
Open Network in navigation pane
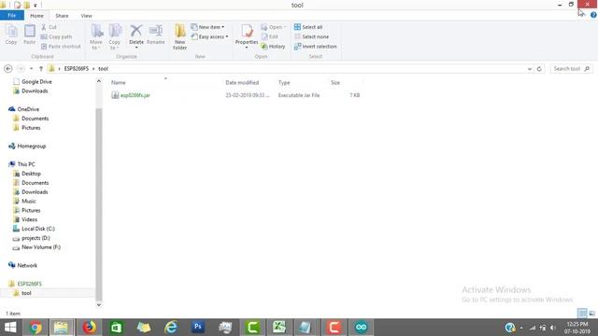click(x=23, y=265)
